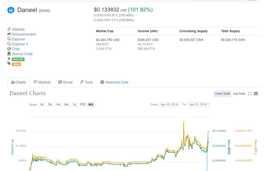272x171 pixels.
Task: Click the 0.00021291 ETH price
Action: click(106, 20)
